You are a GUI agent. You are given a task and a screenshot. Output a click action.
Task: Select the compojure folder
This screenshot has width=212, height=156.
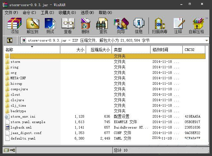pyautogui.click(x=19, y=89)
